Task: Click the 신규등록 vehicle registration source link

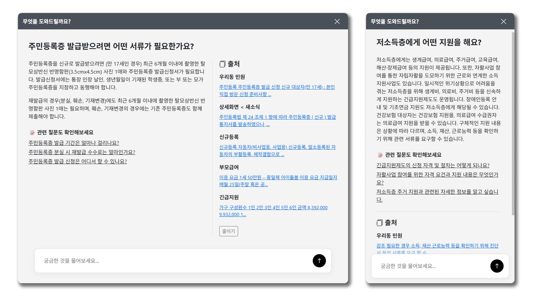Action: point(277,150)
